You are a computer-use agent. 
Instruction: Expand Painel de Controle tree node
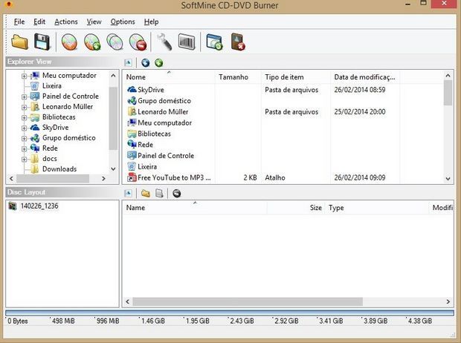click(24, 97)
